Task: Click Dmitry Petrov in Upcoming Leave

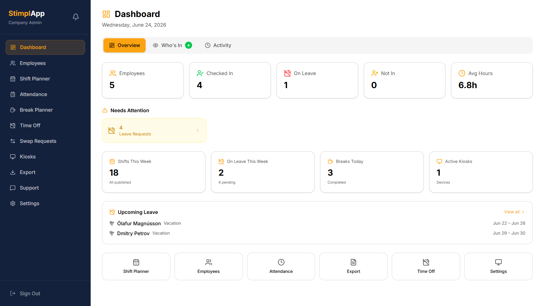Action: point(133,233)
